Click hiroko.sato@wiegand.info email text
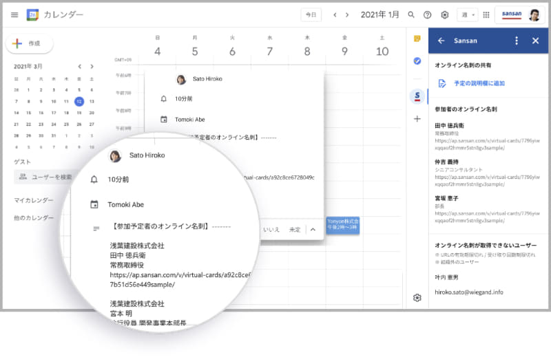The image size is (551, 357). 469,292
